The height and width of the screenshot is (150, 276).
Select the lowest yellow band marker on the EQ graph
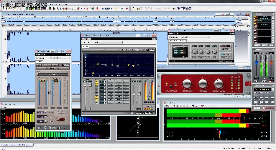(x=93, y=73)
